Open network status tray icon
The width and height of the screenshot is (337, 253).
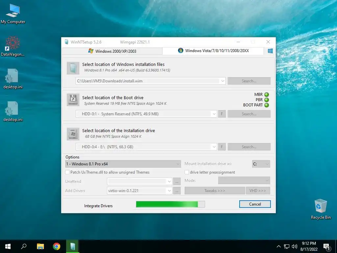coord(287,246)
